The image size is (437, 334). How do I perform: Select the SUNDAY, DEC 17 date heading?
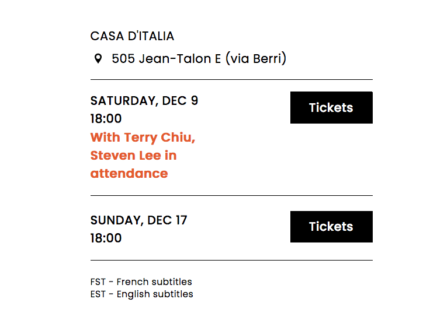pyautogui.click(x=138, y=220)
